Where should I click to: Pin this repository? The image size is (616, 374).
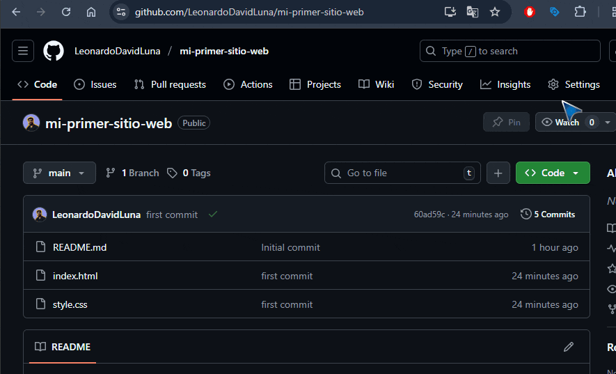(x=506, y=123)
